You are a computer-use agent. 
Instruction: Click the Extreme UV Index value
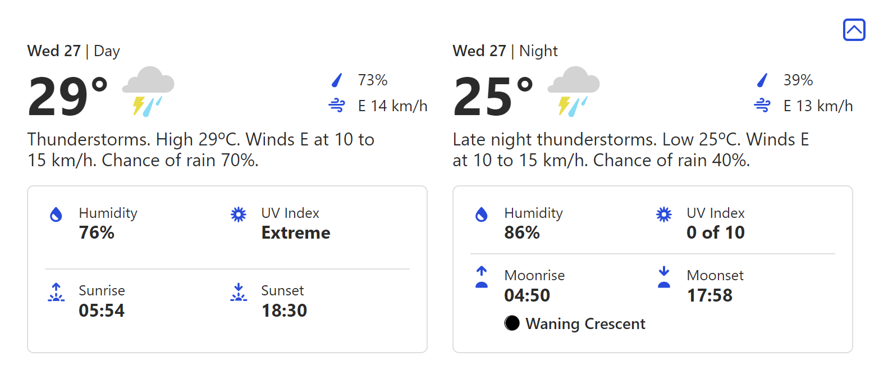point(296,232)
